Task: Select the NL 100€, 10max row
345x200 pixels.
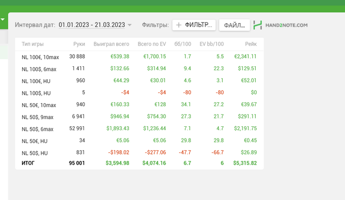Action: click(139, 57)
